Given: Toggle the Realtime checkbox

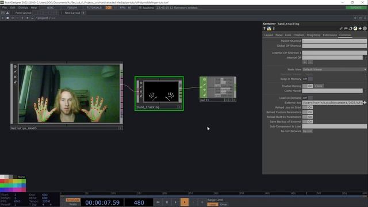Looking at the screenshot, I should click(x=140, y=7).
